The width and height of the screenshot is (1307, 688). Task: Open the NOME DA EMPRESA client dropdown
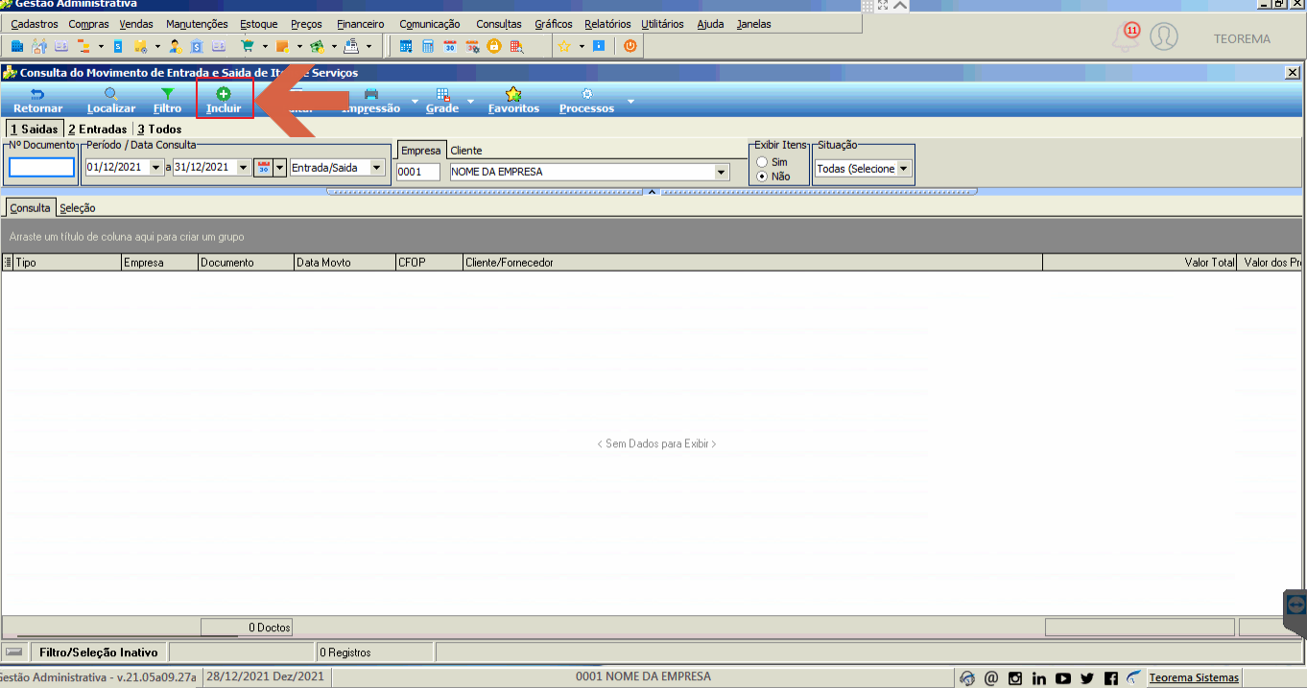point(722,172)
